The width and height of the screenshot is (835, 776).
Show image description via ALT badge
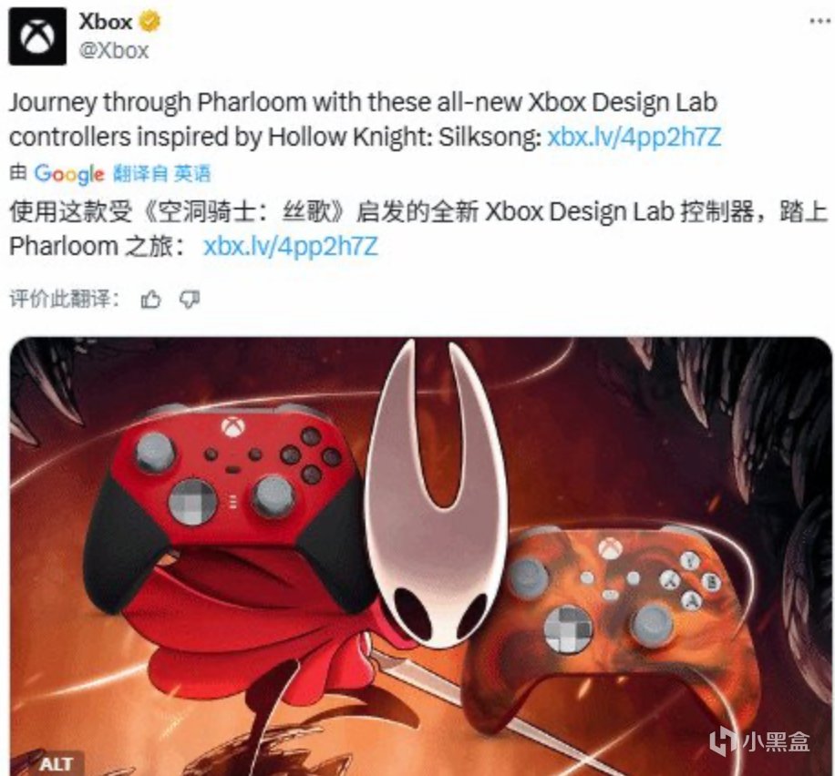click(x=56, y=764)
